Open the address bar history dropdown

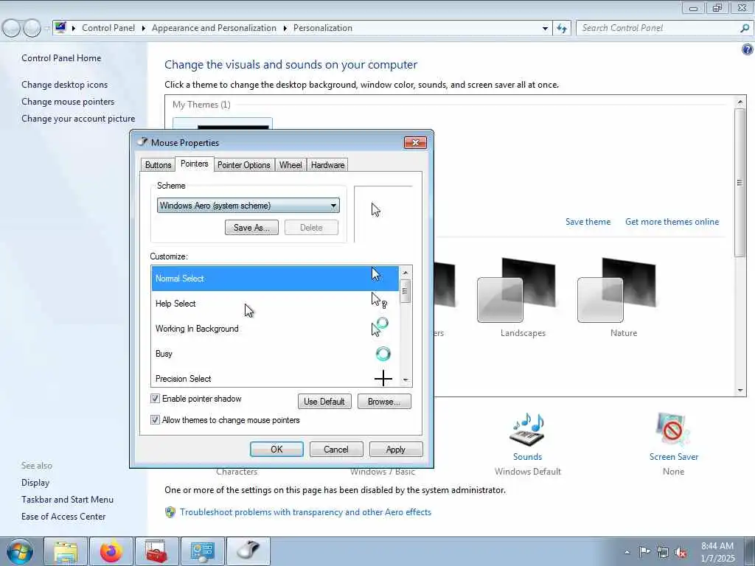coord(545,29)
